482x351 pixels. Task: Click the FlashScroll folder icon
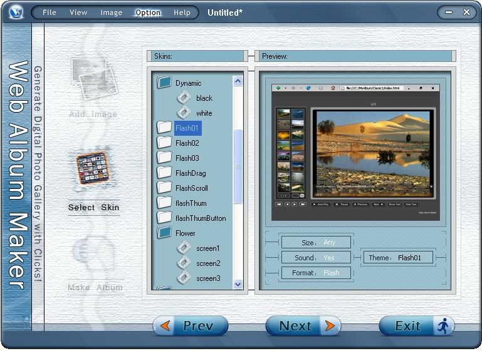pyautogui.click(x=164, y=188)
